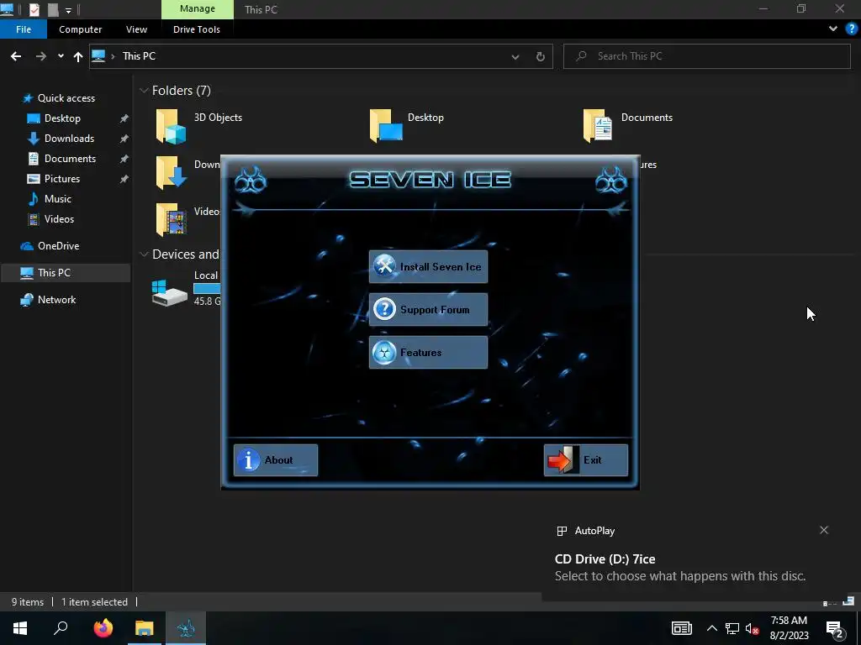Select the Local Disk drive icon
This screenshot has width=861, height=645.
tap(169, 293)
